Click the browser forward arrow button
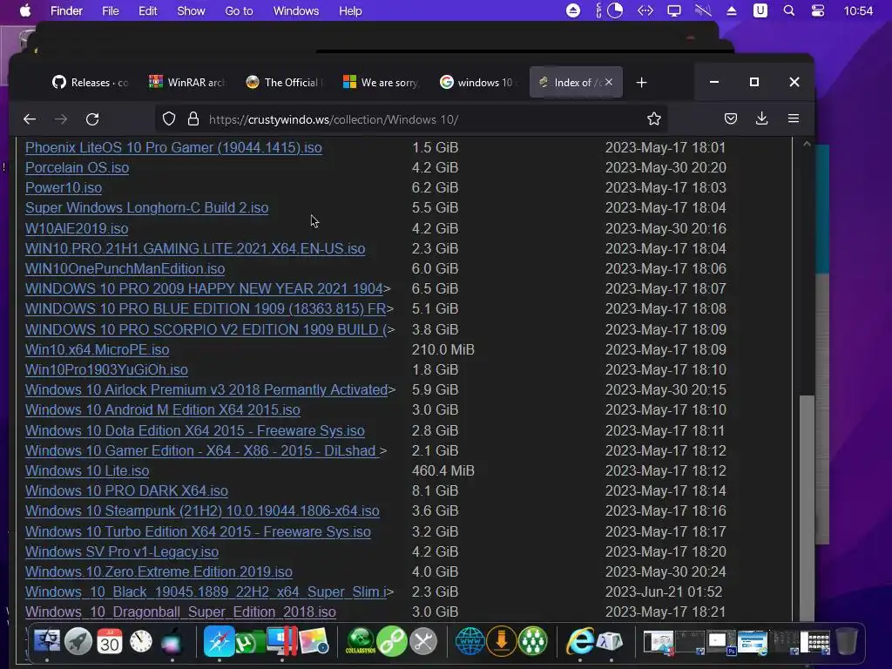 point(61,118)
